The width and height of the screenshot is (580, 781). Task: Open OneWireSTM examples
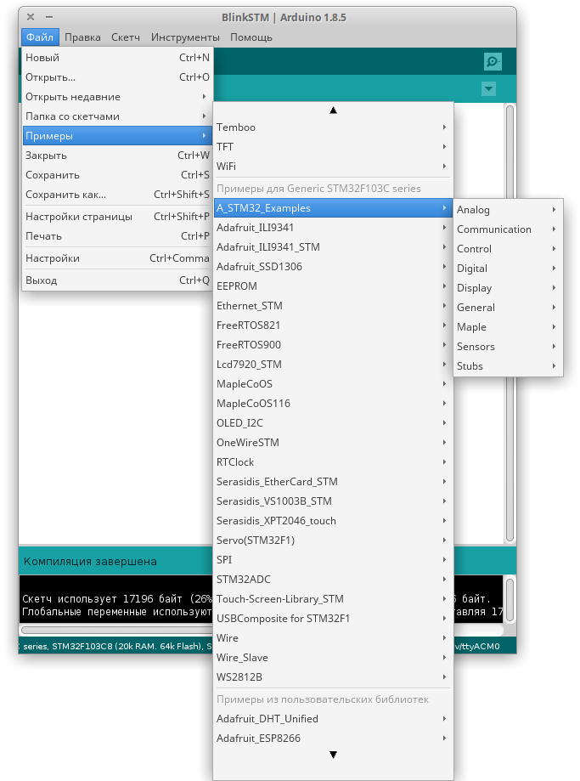click(x=333, y=442)
